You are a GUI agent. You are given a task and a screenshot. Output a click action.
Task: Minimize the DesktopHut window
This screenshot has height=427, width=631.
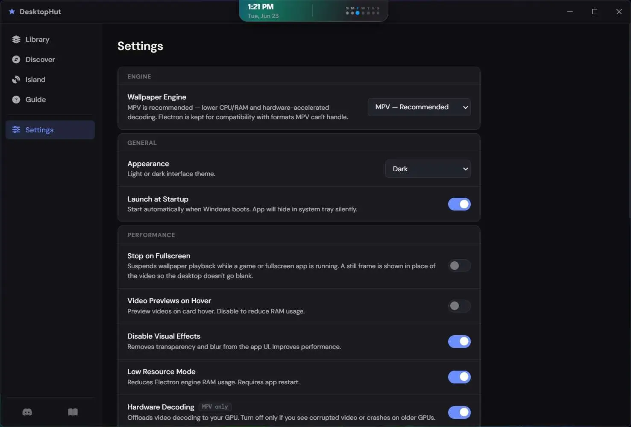[x=570, y=12]
